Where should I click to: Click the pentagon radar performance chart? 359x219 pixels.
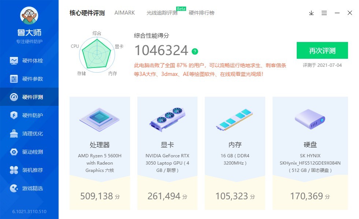[x=97, y=55]
